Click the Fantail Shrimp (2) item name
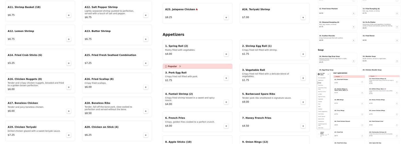Viewport: 403px width, 144px height. click(x=179, y=94)
